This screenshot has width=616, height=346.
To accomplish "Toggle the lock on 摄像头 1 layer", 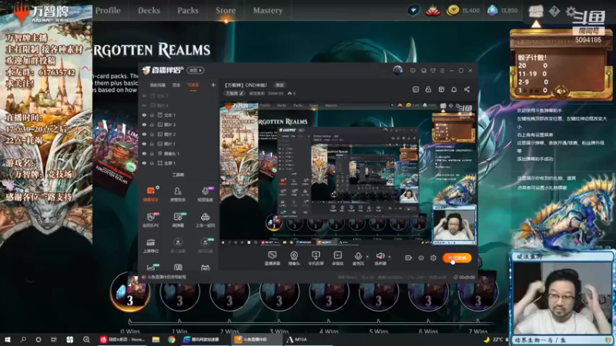I will pos(152,153).
